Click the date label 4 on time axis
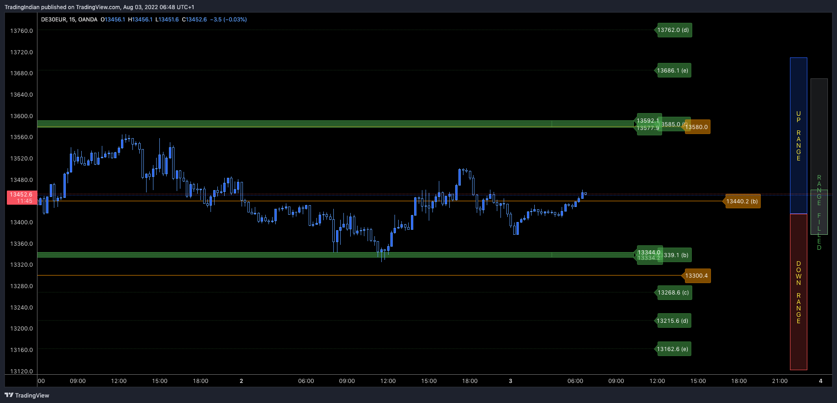Image resolution: width=837 pixels, height=403 pixels. pos(821,381)
